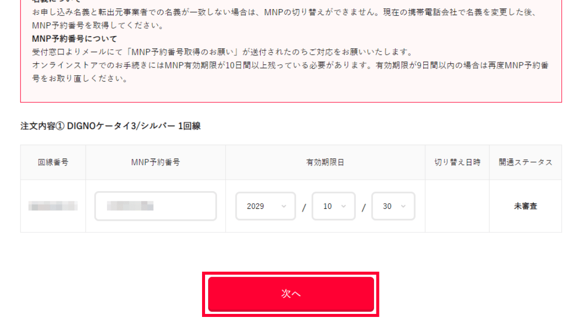
Task: Click the 切り替え日時 column header
Action: coord(457,162)
